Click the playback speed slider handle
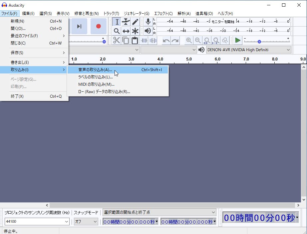 tap(259, 42)
